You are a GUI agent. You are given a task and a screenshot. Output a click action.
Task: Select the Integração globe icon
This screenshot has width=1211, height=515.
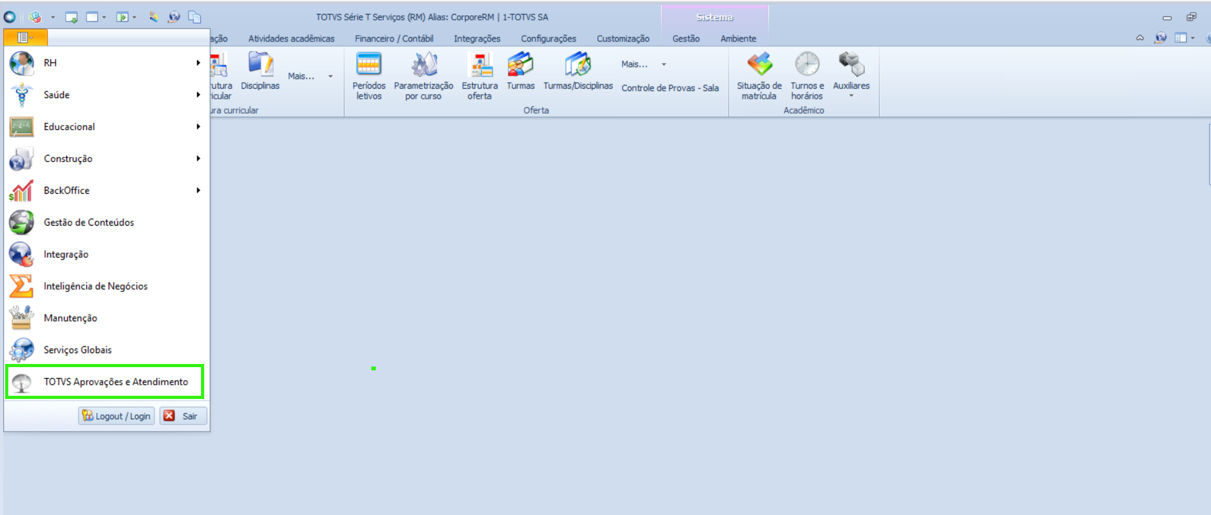coord(22,254)
